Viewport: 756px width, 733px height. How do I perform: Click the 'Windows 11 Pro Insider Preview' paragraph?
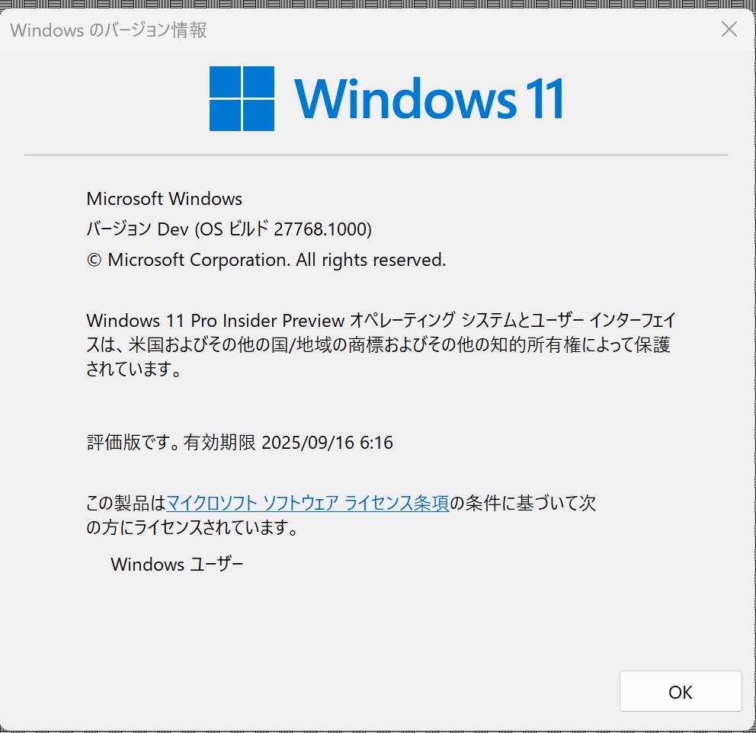pos(381,344)
